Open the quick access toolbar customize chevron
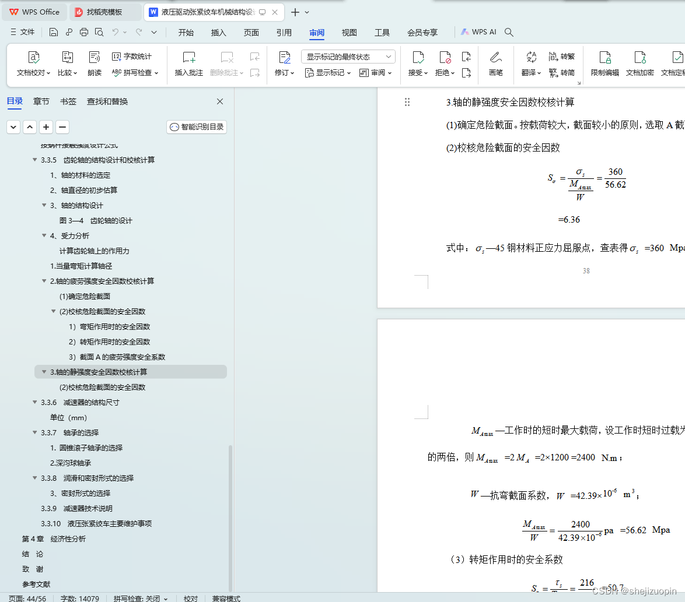This screenshot has height=602, width=685. coord(154,32)
